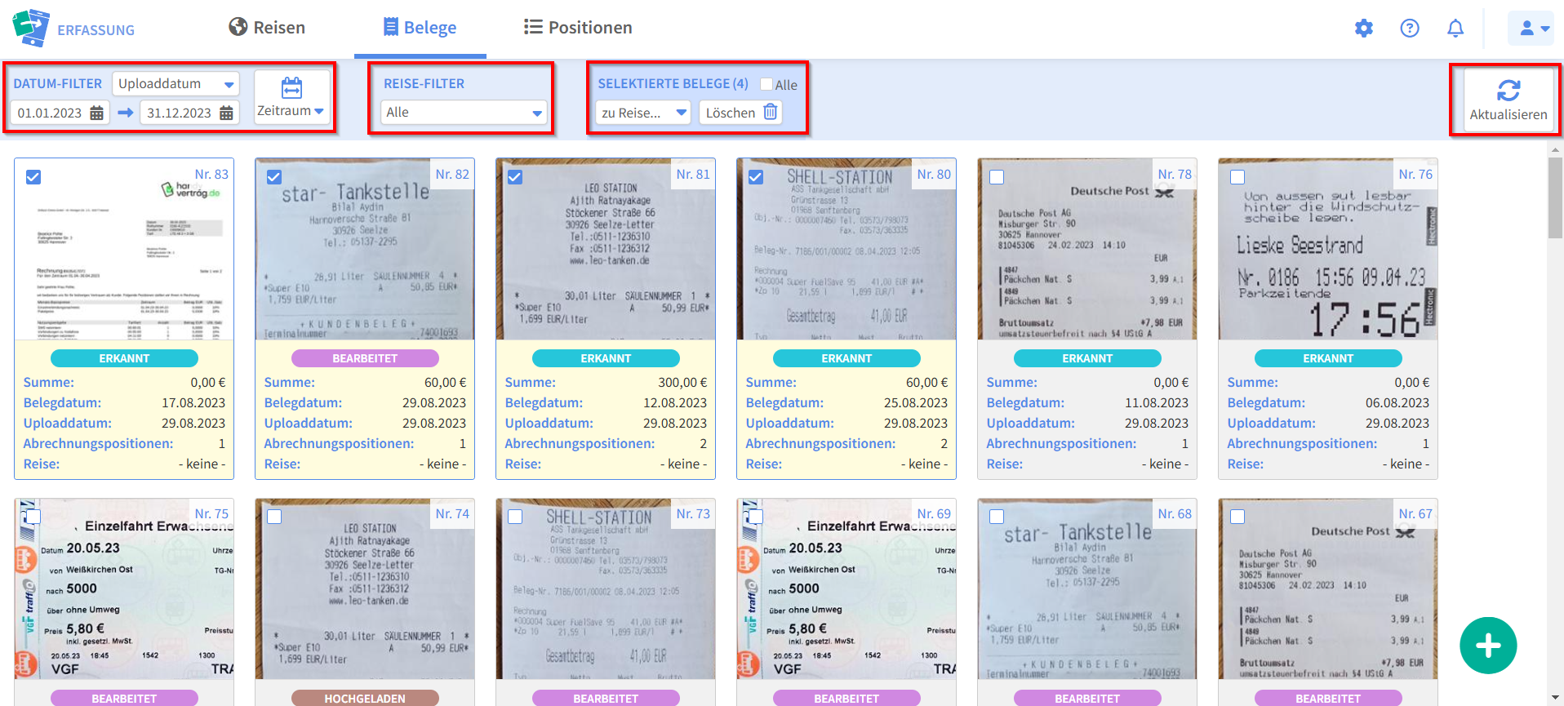Click the Löschen delete button

tap(740, 113)
